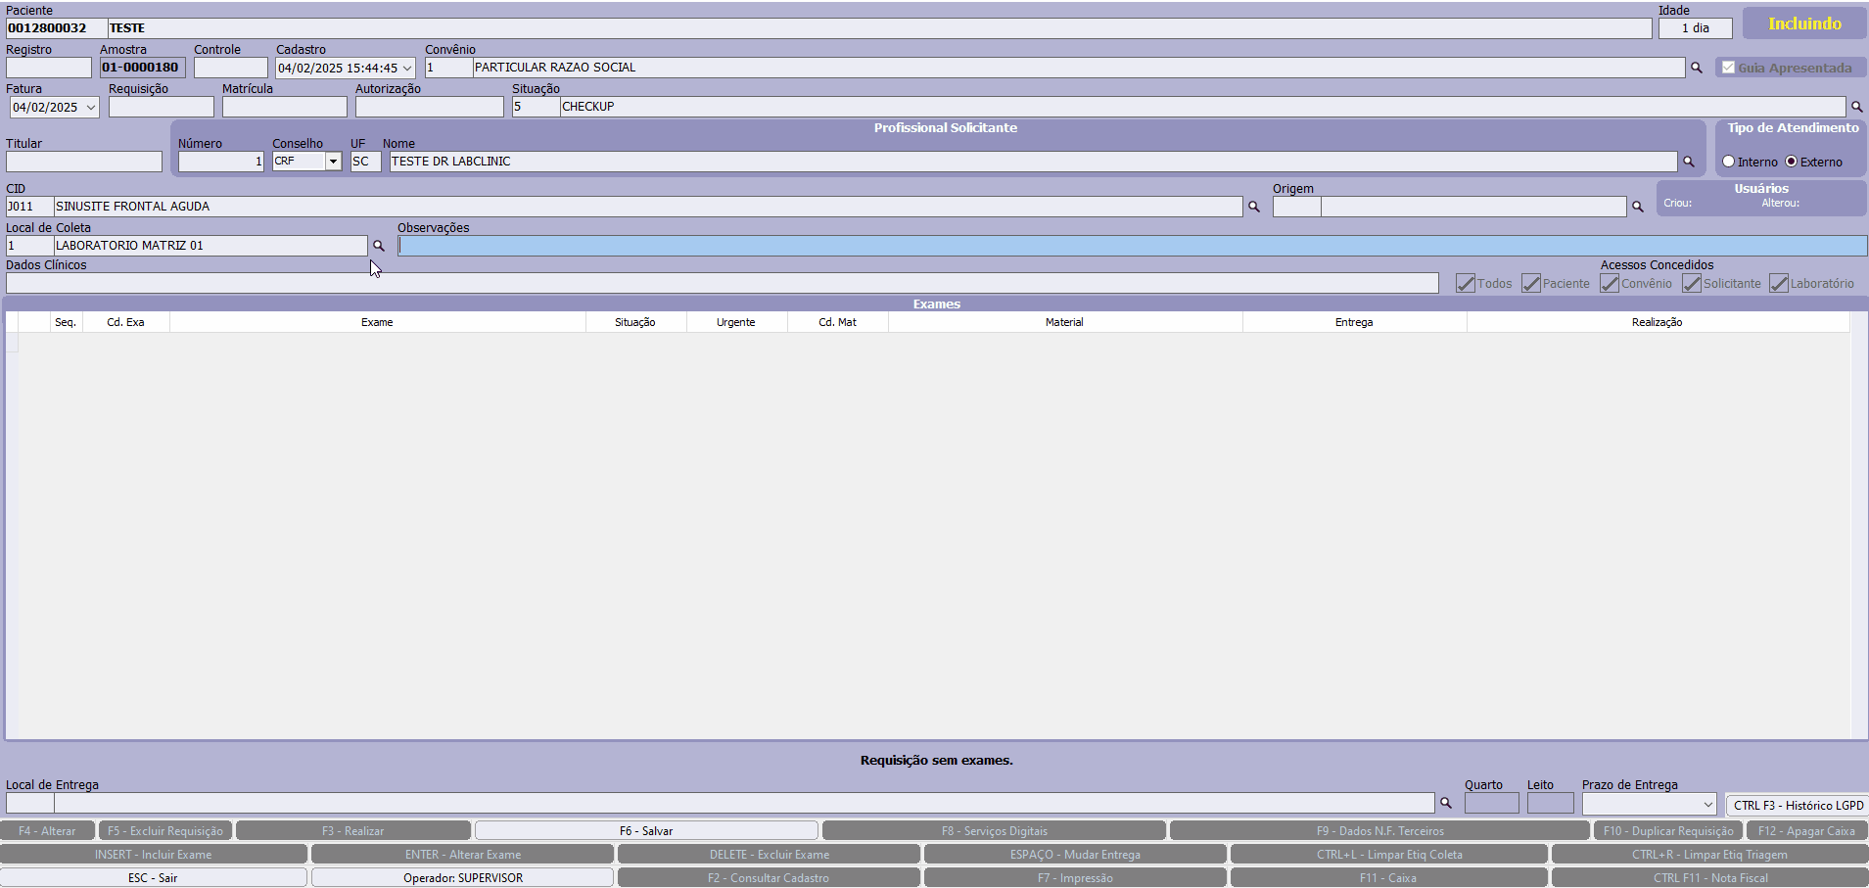This screenshot has width=1869, height=888.
Task: Click the Origem search magnifier icon
Action: [x=1637, y=207]
